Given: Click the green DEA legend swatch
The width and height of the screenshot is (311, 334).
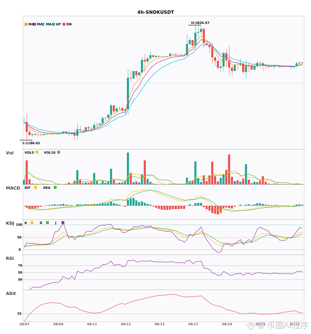Looking at the screenshot, I should [x=55, y=187].
